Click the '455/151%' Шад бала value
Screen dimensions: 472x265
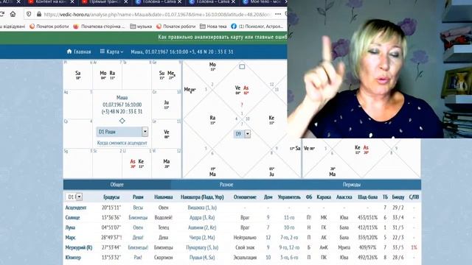(367, 218)
